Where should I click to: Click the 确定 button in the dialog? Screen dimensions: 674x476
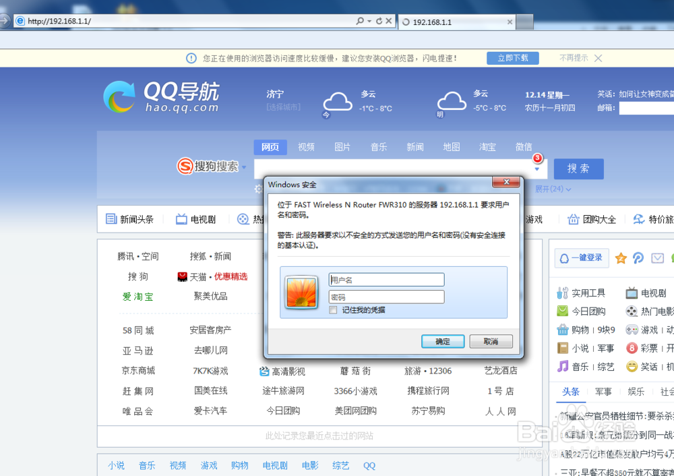point(443,341)
